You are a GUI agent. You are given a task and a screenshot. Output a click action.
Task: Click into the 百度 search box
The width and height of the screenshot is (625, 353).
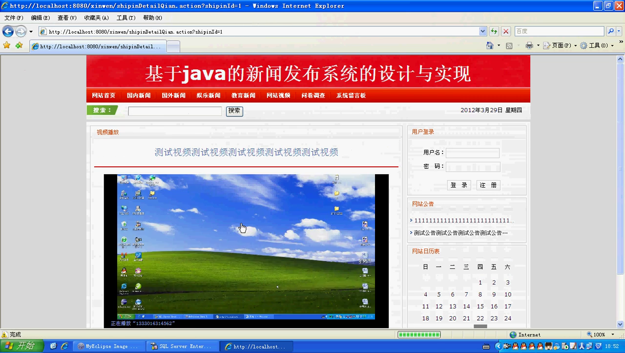pyautogui.click(x=559, y=31)
